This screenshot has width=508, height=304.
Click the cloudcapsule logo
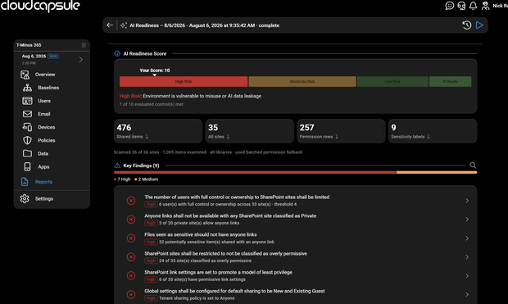click(x=40, y=6)
